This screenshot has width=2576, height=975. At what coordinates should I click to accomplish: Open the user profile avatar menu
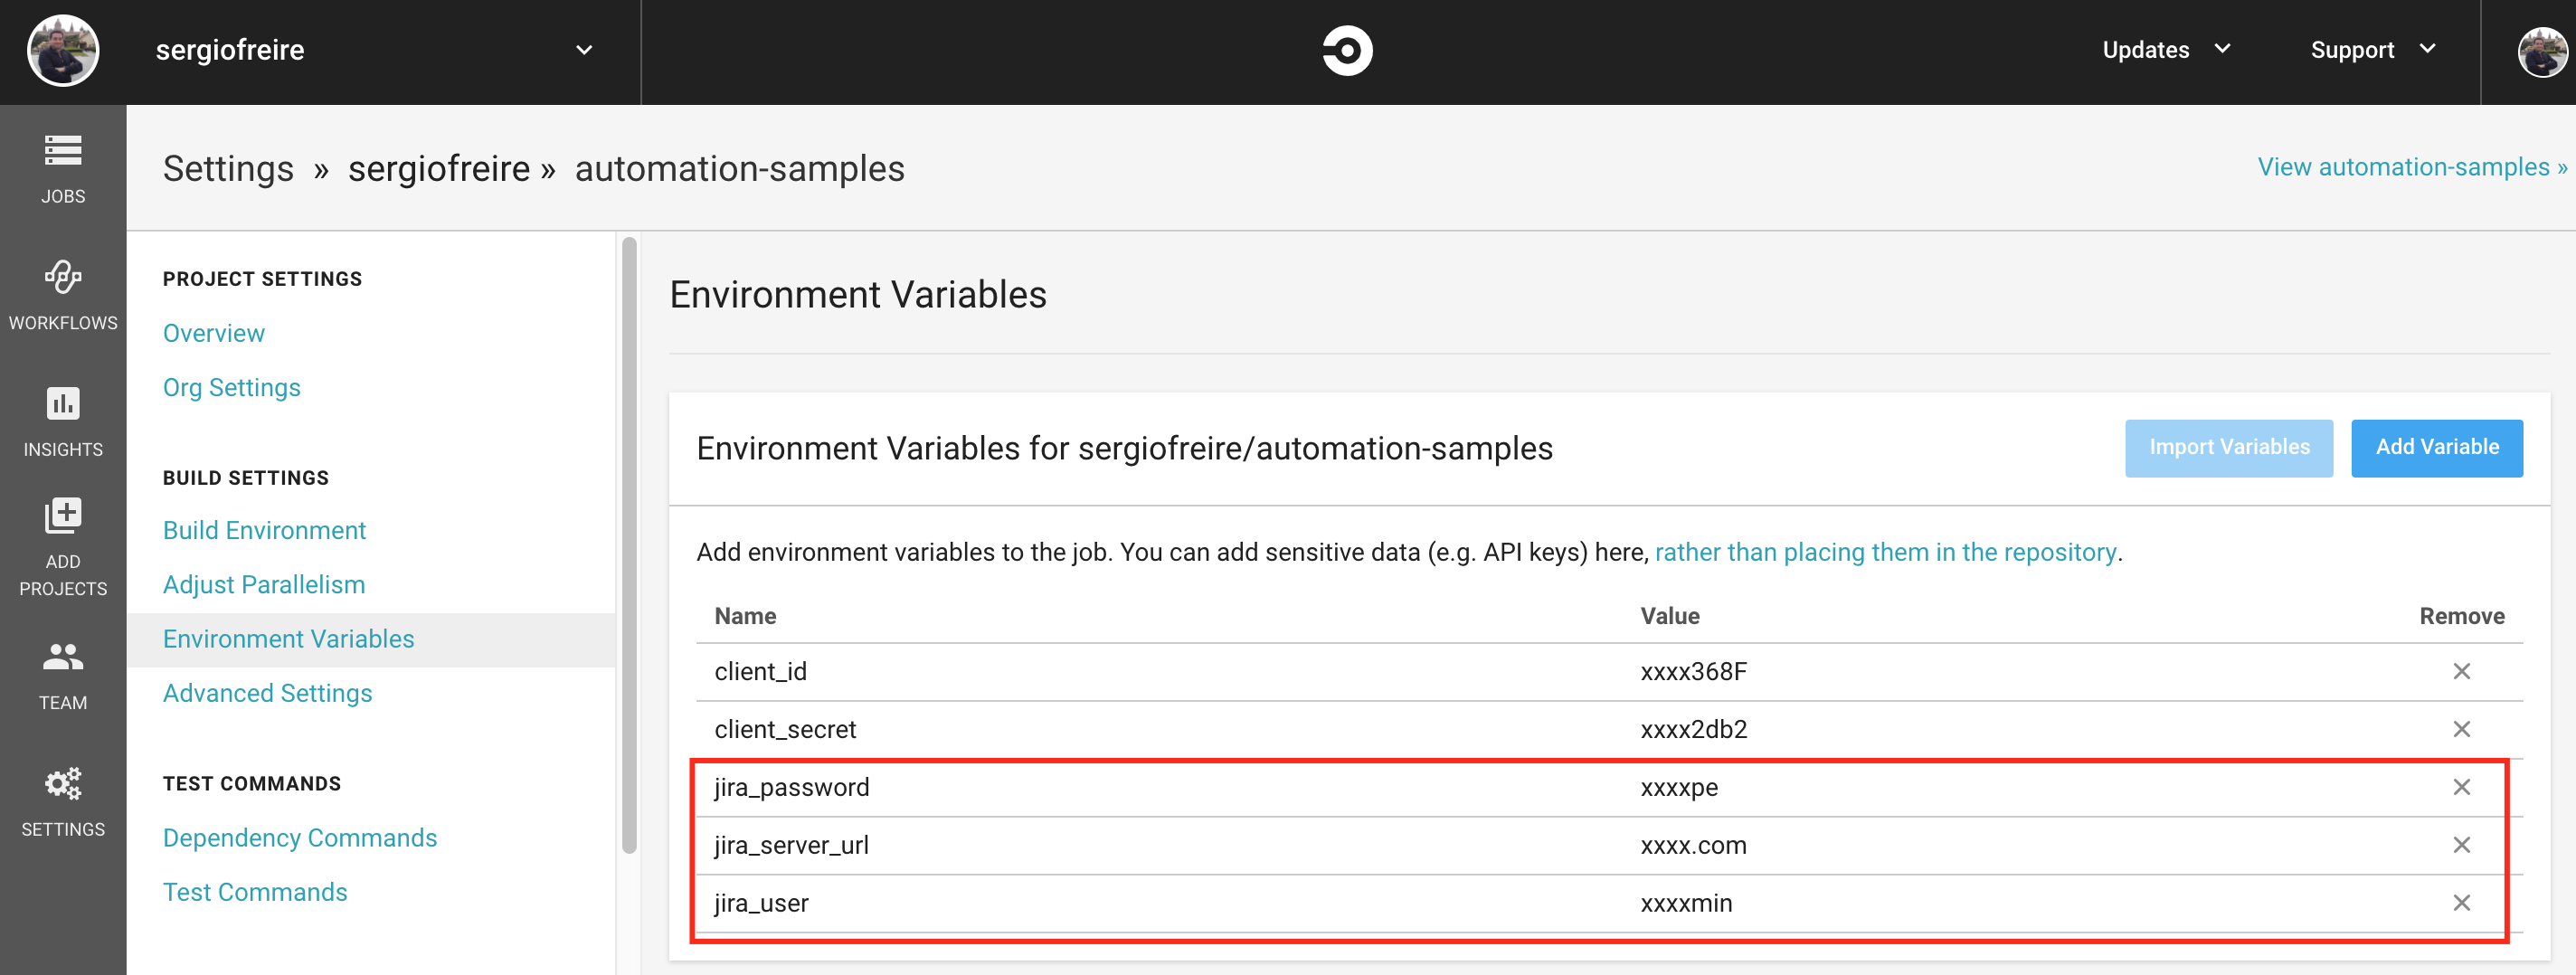(x=2542, y=52)
